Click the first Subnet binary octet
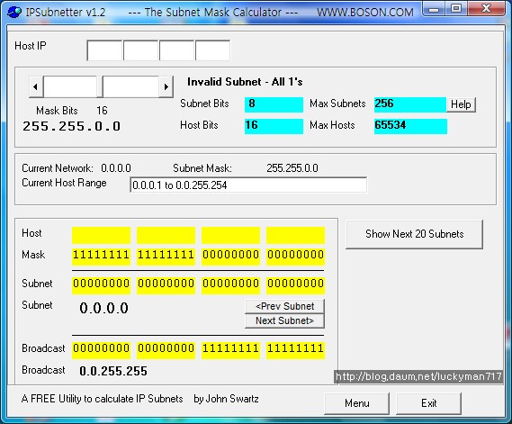The image size is (512, 424). click(101, 285)
